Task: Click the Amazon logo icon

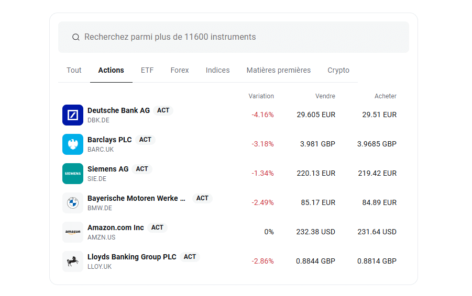Action: click(73, 232)
